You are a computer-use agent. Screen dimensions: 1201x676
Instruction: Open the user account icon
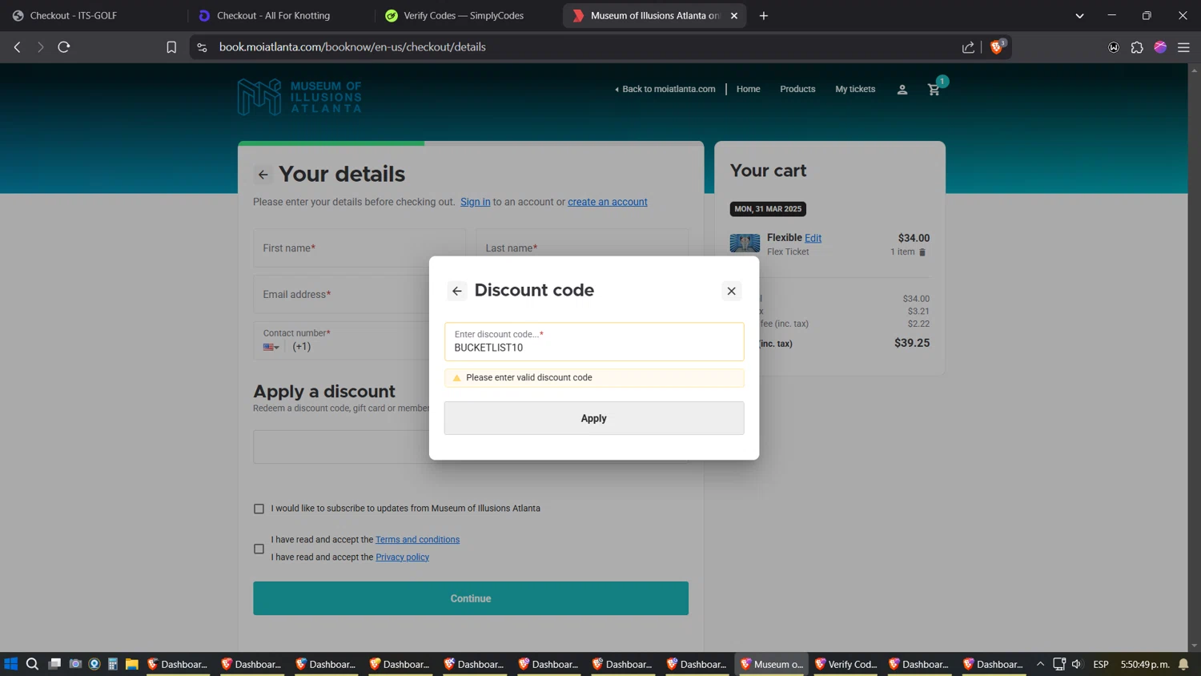(902, 89)
